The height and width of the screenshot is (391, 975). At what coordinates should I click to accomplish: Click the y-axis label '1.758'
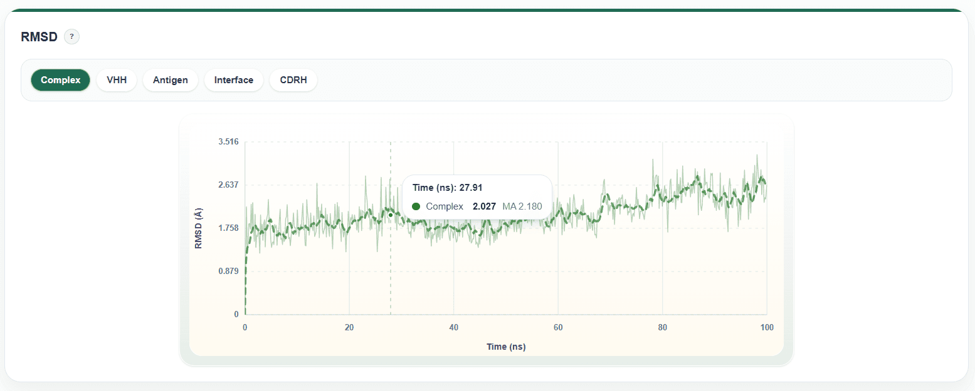coord(228,228)
